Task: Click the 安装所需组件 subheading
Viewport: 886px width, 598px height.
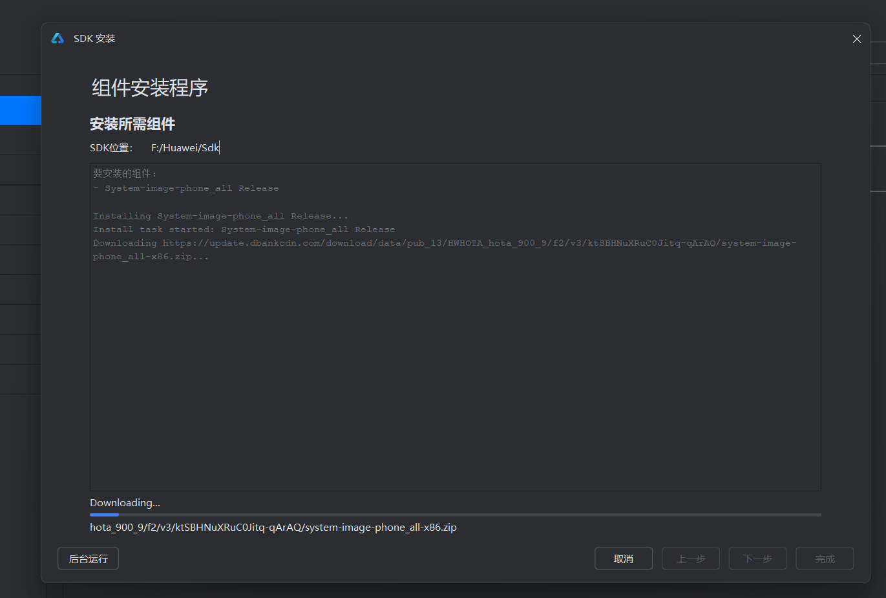Action: (x=132, y=124)
